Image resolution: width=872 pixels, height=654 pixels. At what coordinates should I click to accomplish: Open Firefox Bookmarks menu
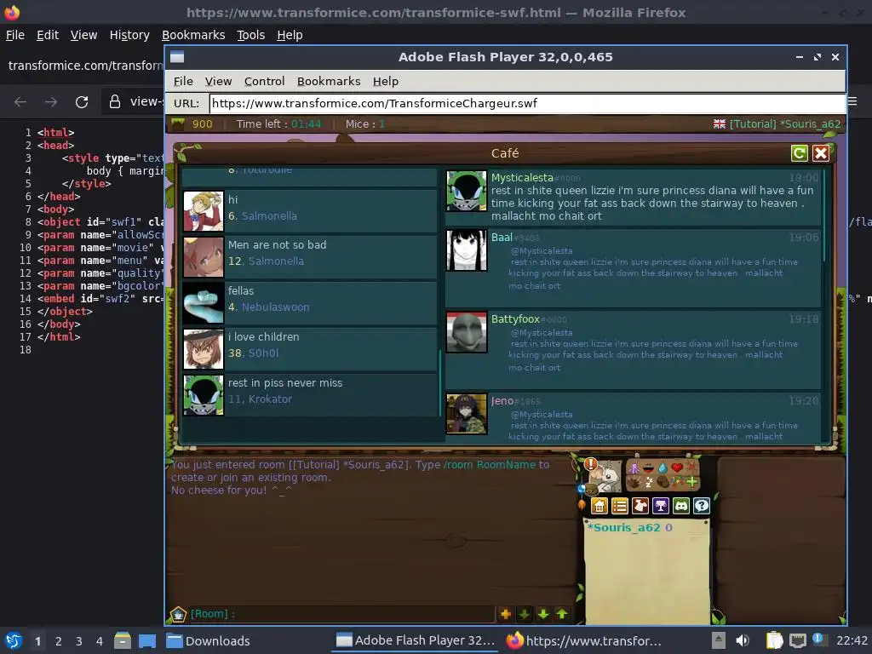(193, 35)
